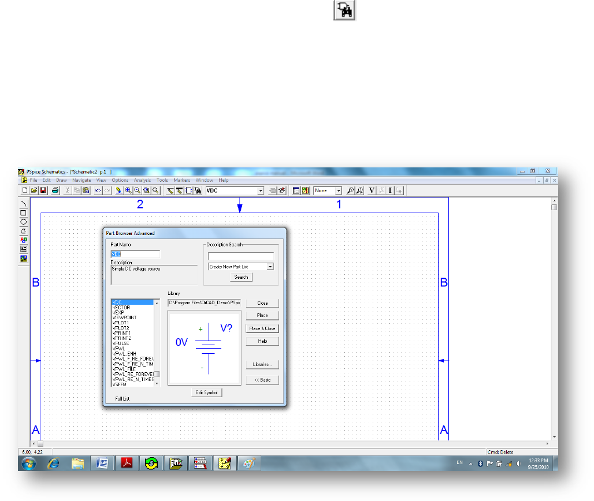The image size is (594, 501).
Task: Select the Draw Circle tool in left toolbar
Action: tap(24, 222)
